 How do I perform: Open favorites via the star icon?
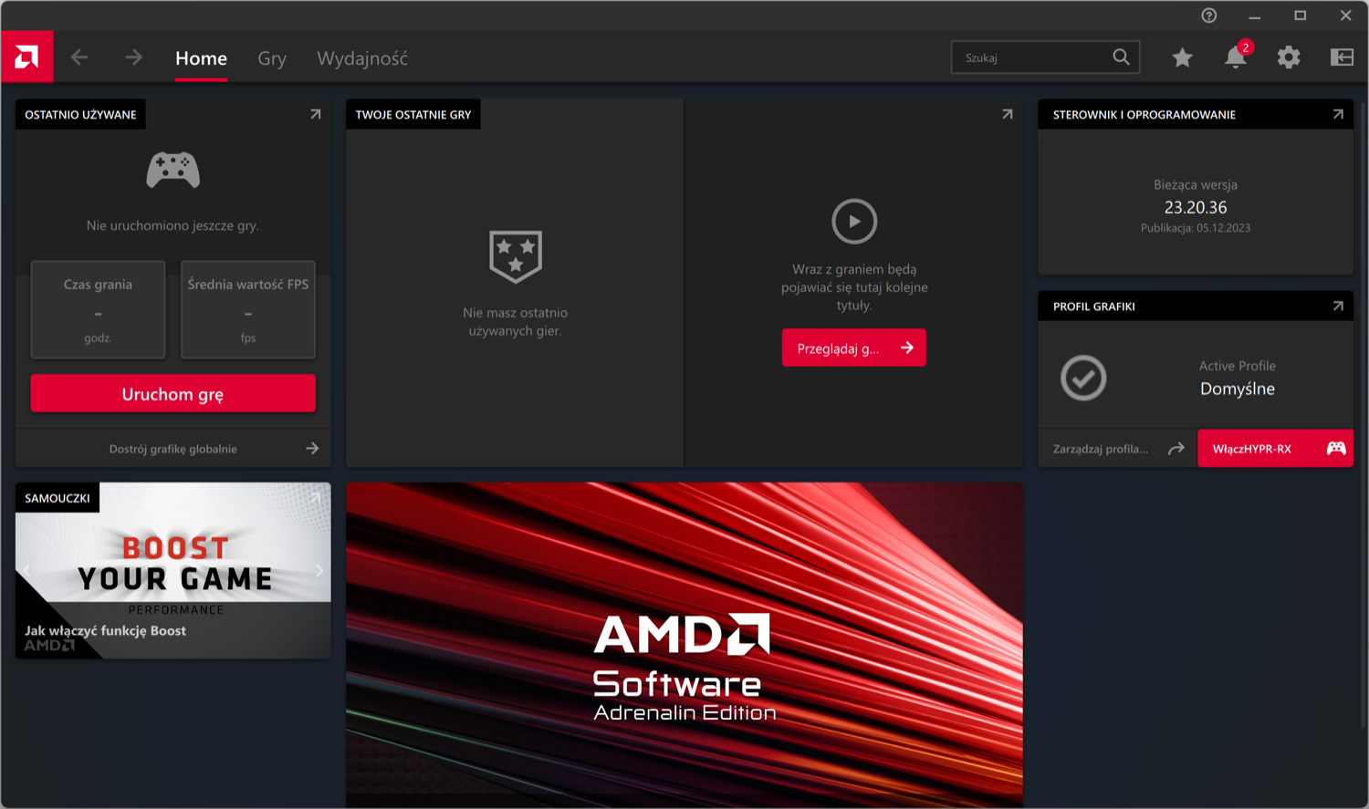pos(1182,57)
